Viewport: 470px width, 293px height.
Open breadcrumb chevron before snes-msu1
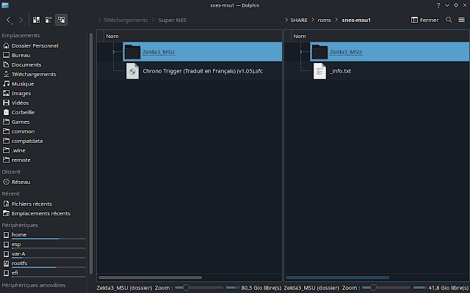click(x=336, y=20)
